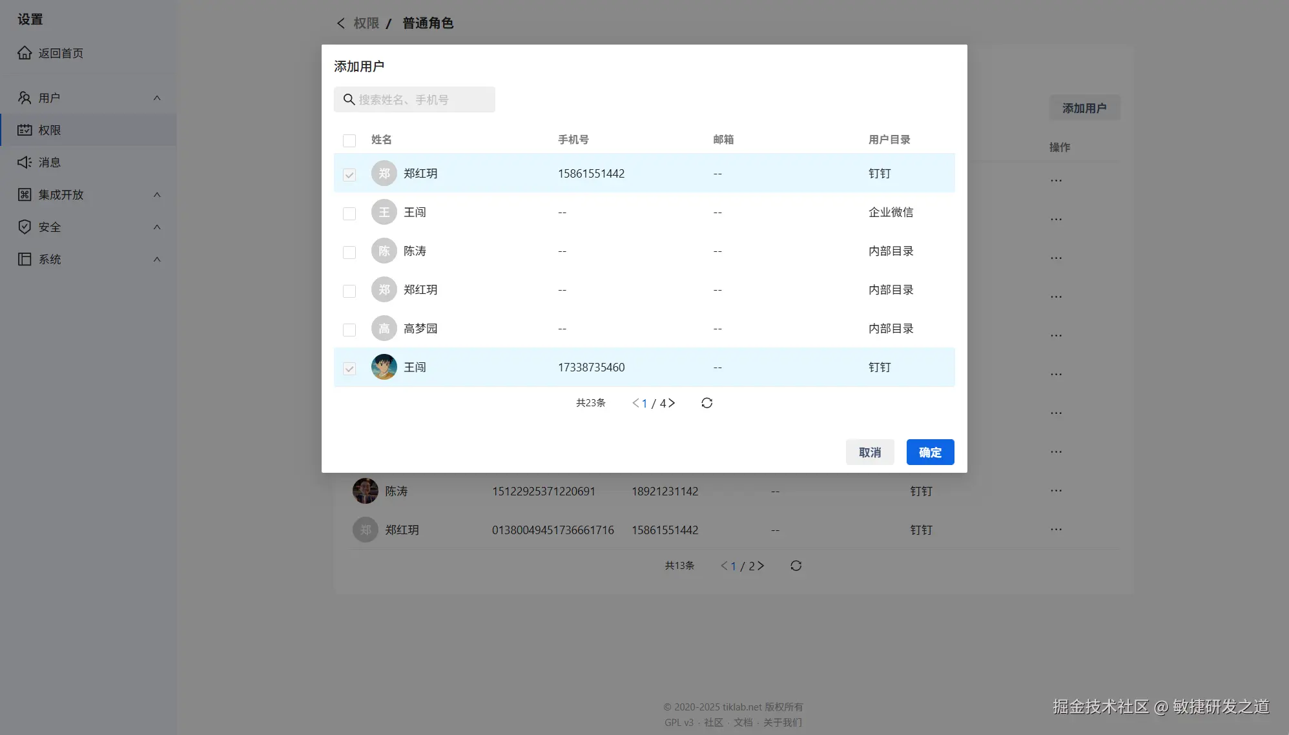Click 王闯's cartoon avatar in the DingTalk row

pyautogui.click(x=384, y=367)
